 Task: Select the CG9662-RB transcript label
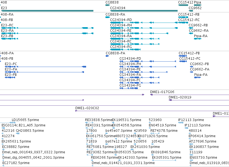(x=198, y=25)
